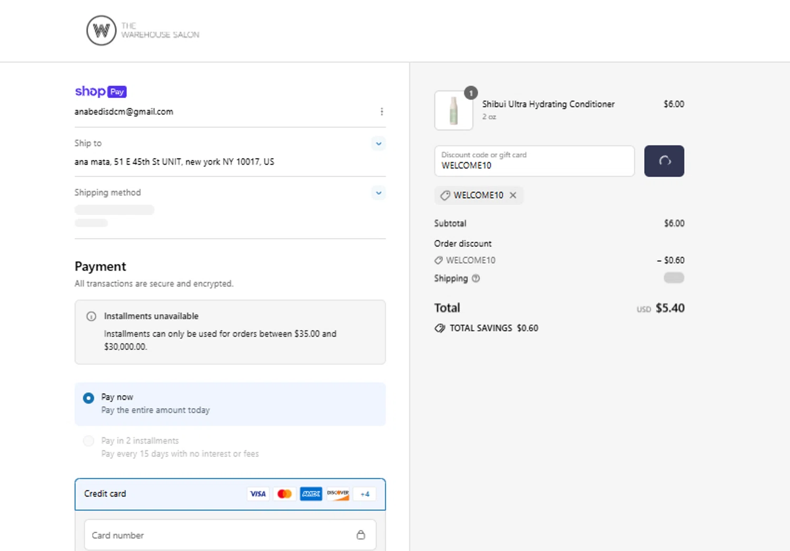The image size is (790, 551).
Task: Click the Visa card icon
Action: click(x=258, y=494)
